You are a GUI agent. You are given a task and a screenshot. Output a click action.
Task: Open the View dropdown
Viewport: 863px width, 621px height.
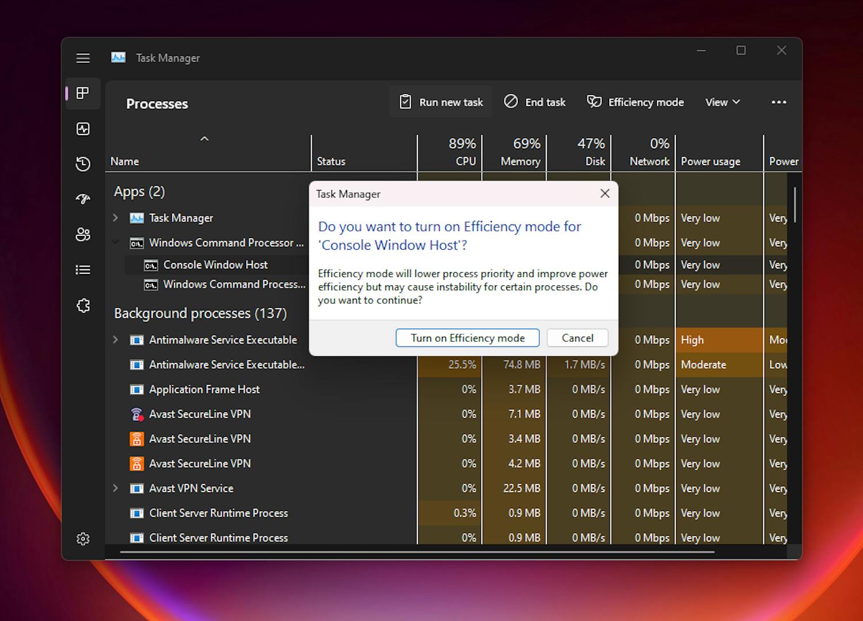pyautogui.click(x=721, y=102)
